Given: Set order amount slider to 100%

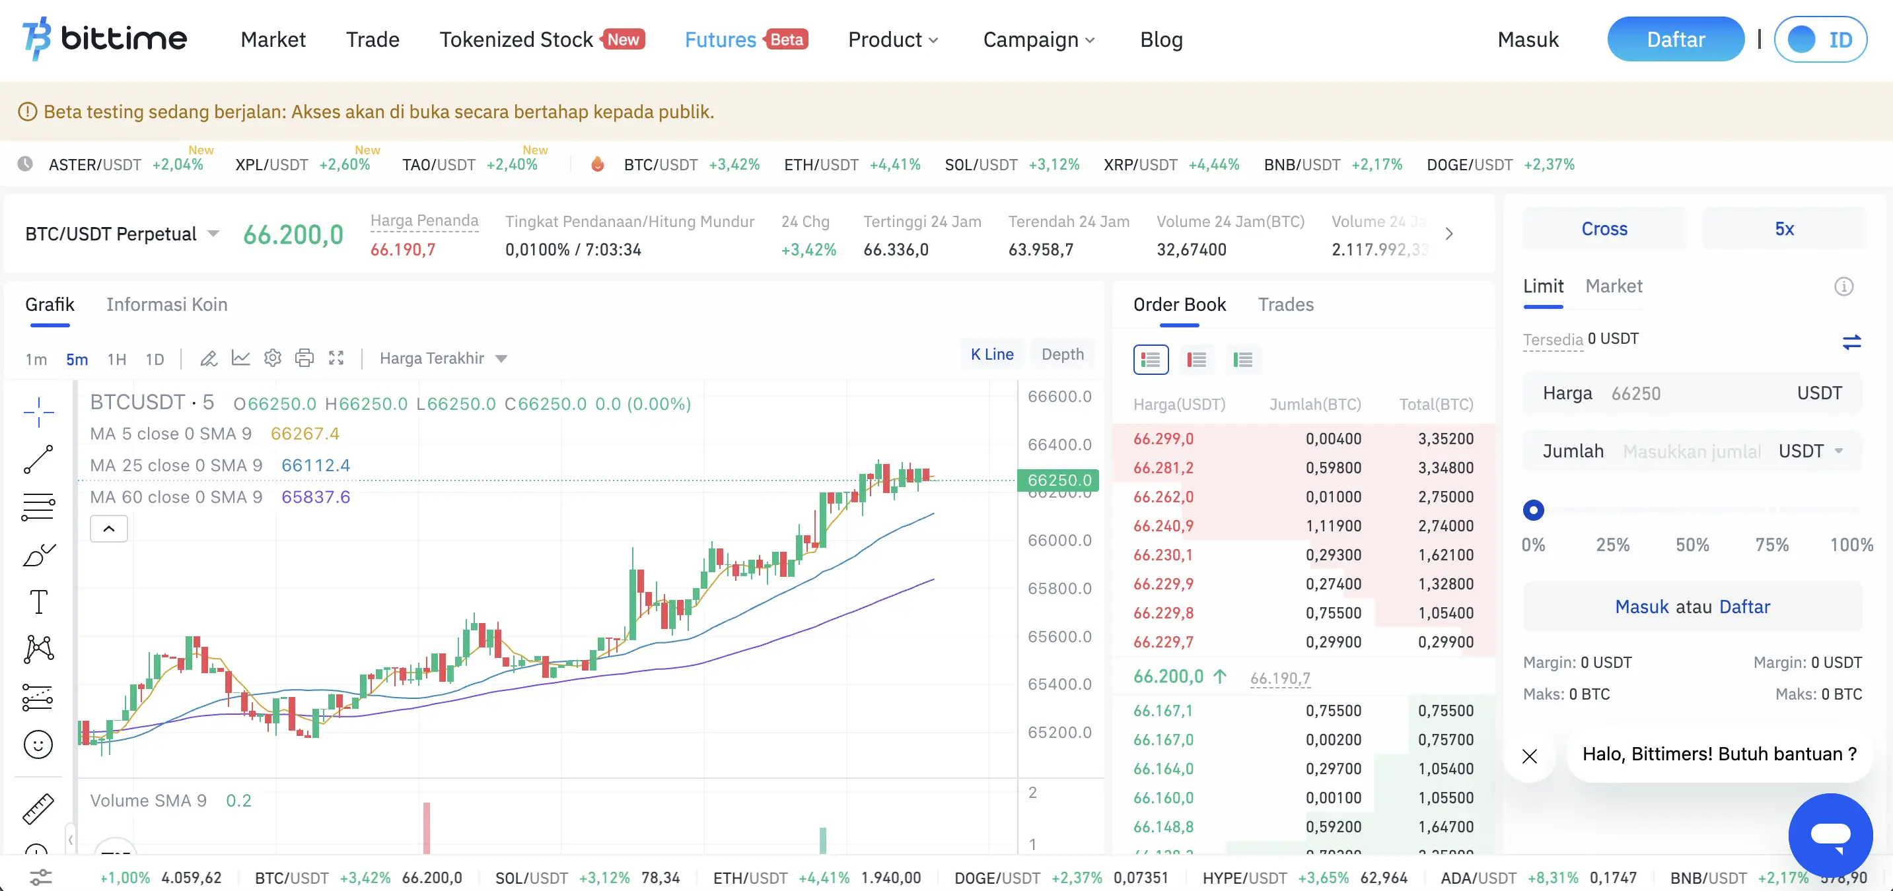Looking at the screenshot, I should pos(1851,544).
